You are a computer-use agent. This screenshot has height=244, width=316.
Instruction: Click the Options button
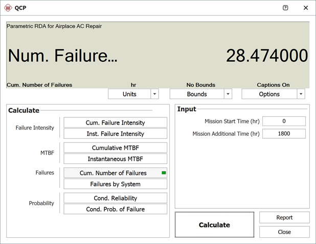coord(269,94)
